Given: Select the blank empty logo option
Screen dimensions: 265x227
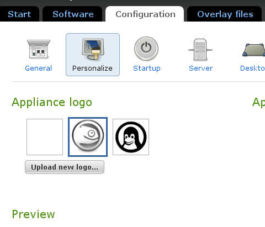Looking at the screenshot, I should (x=45, y=137).
